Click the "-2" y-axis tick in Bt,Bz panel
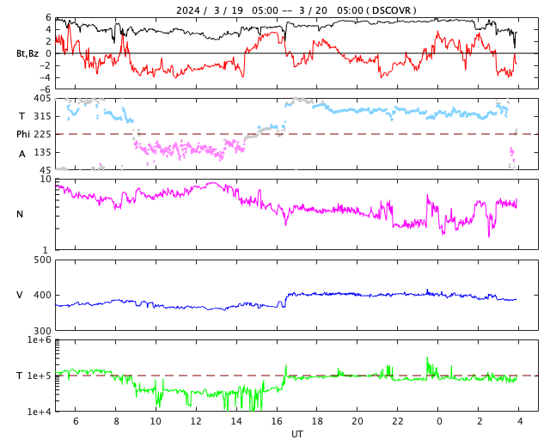550x440 pixels. click(x=46, y=65)
